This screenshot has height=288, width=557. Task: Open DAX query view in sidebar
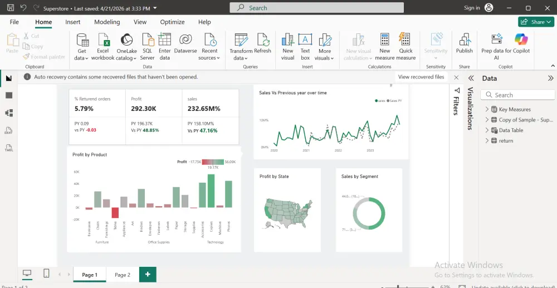click(x=9, y=130)
